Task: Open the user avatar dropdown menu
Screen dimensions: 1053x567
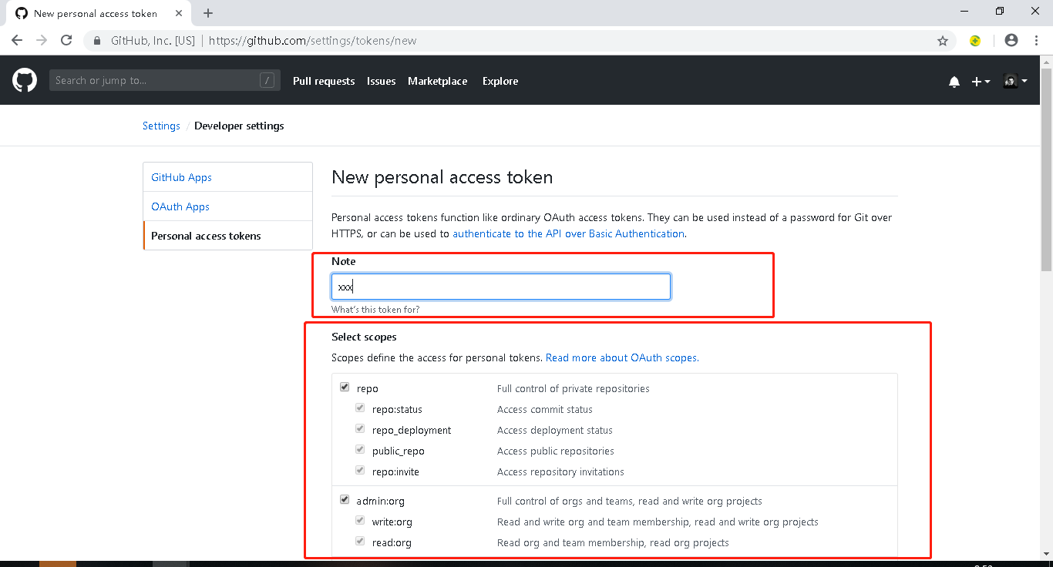Action: (x=1014, y=81)
